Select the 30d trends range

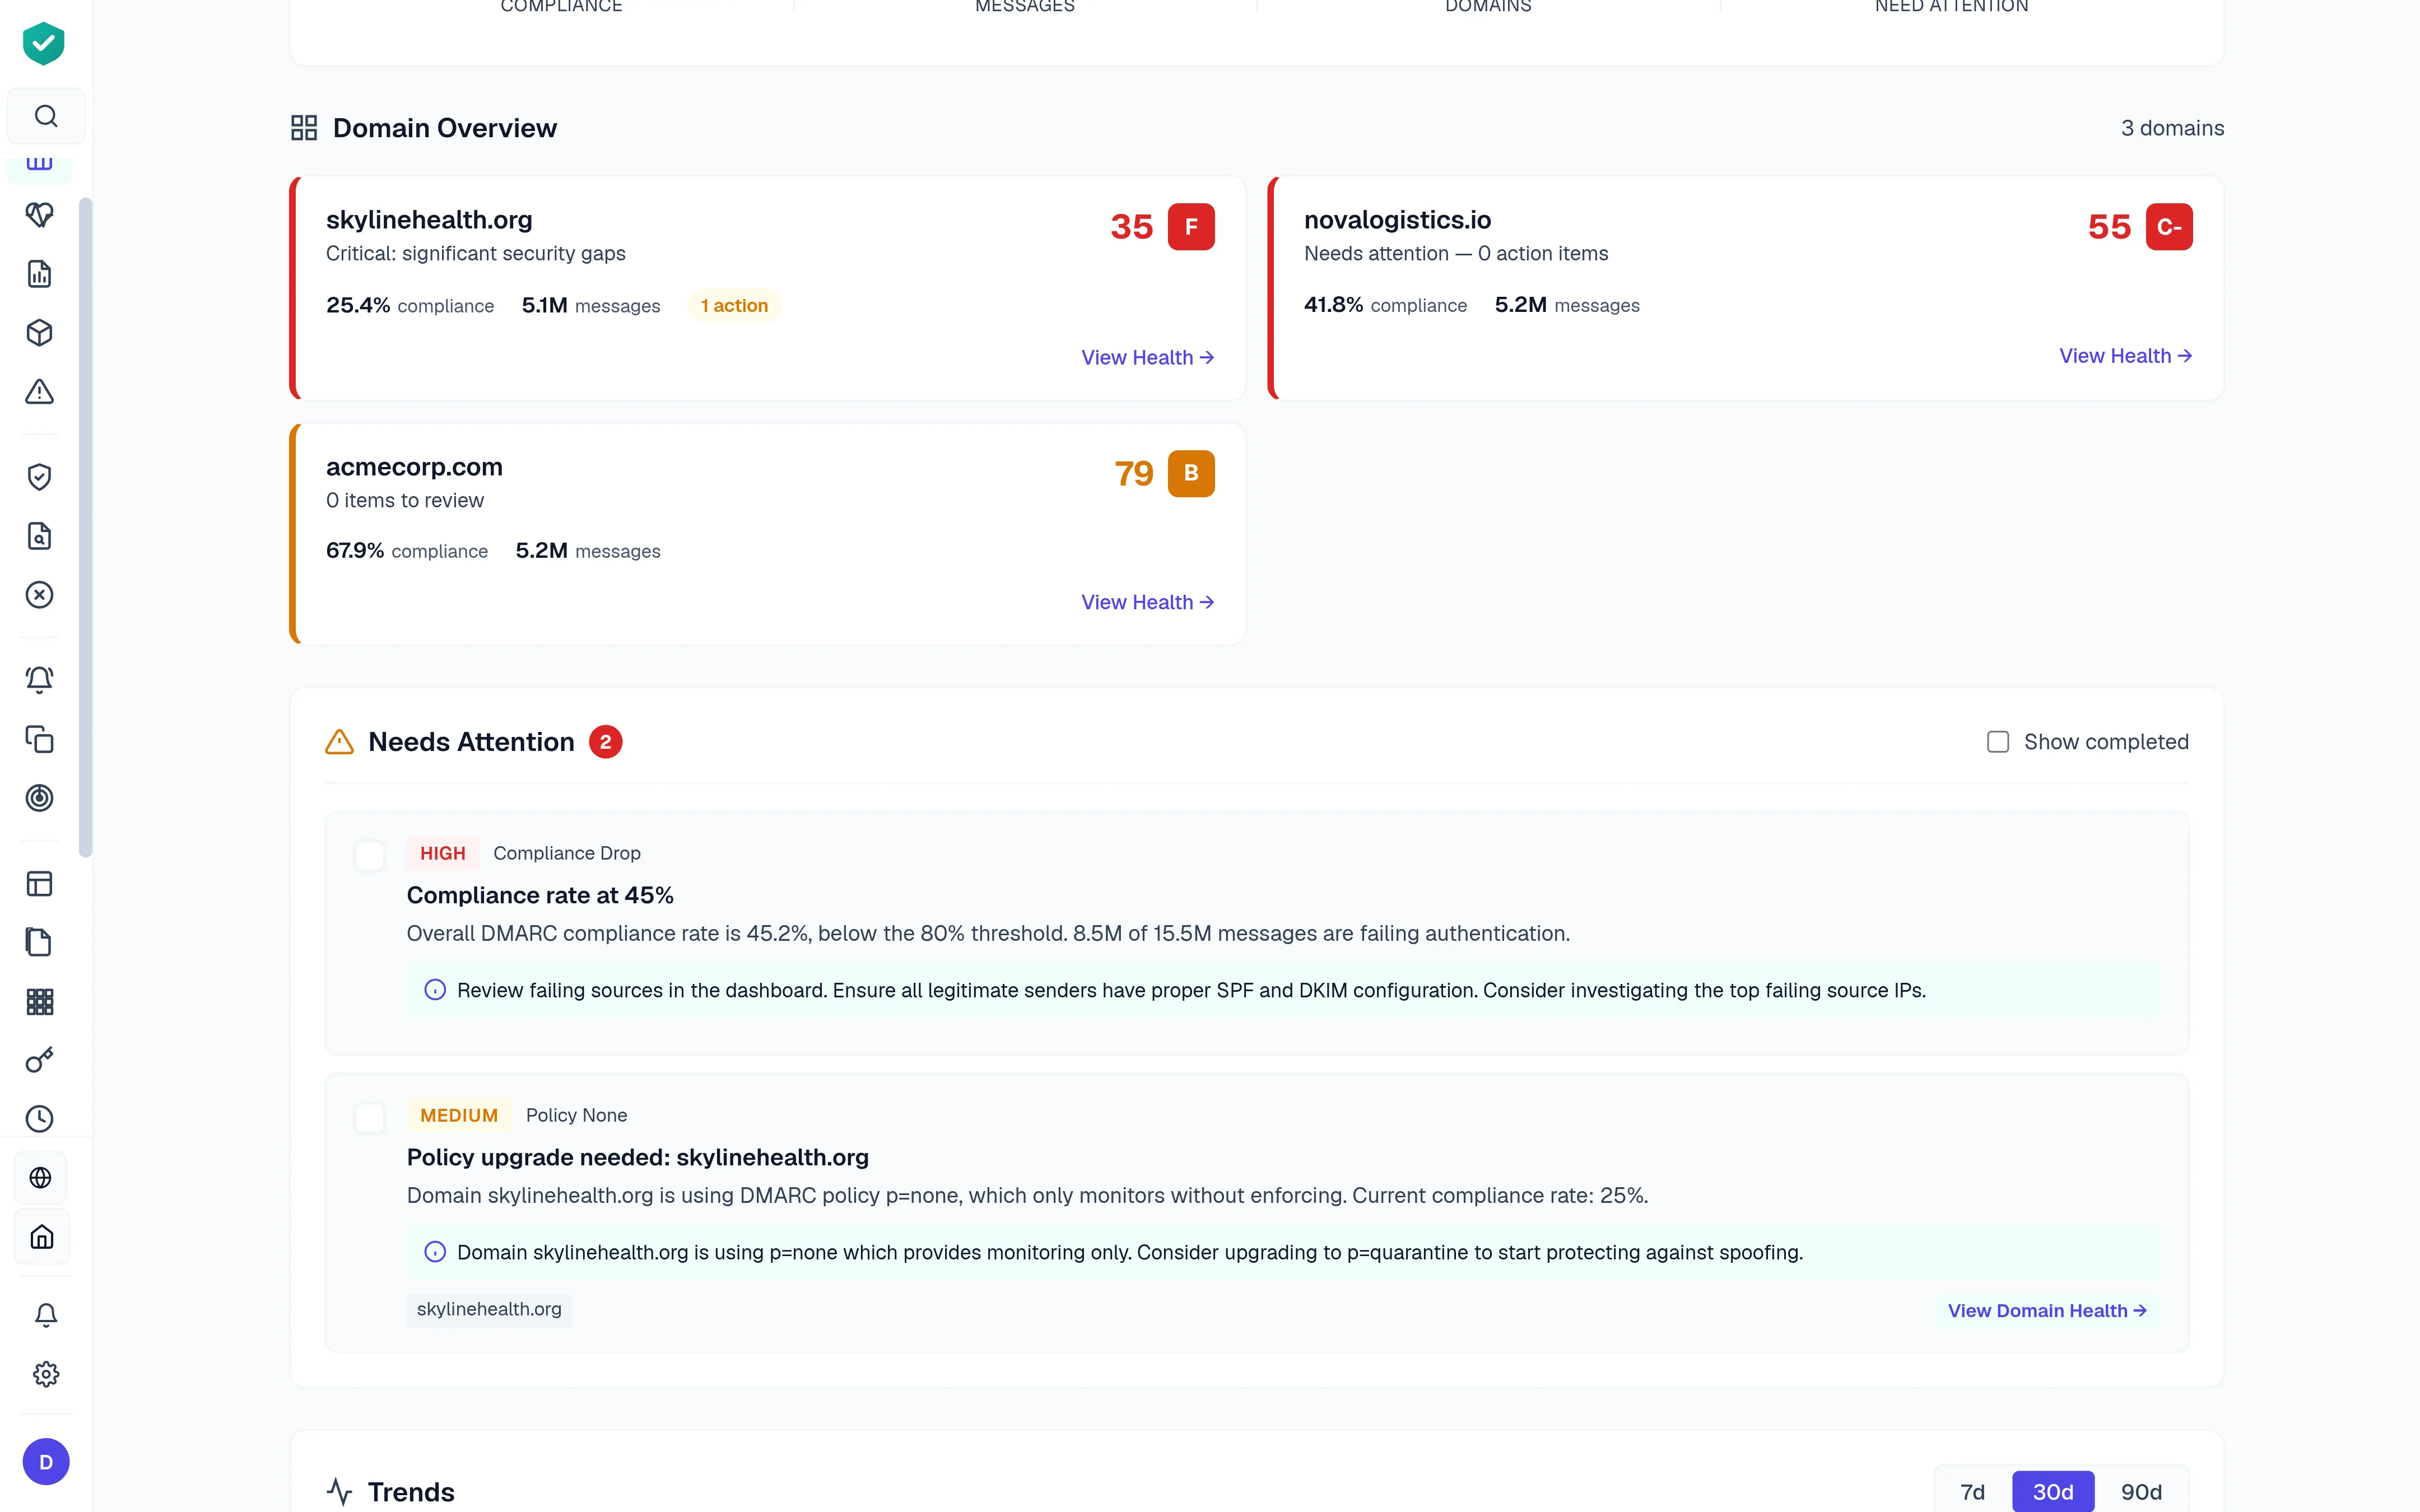[2053, 1492]
